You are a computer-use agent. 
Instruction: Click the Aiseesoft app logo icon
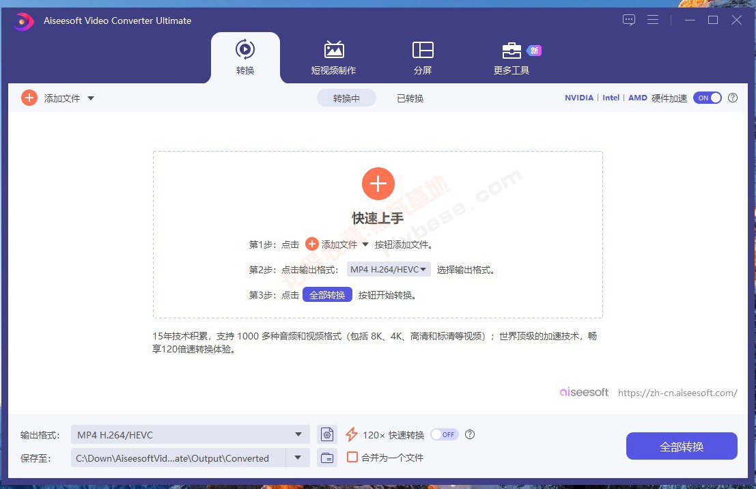24,21
